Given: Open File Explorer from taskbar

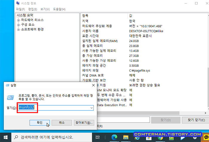Looking at the screenshot, I should click(x=126, y=137).
